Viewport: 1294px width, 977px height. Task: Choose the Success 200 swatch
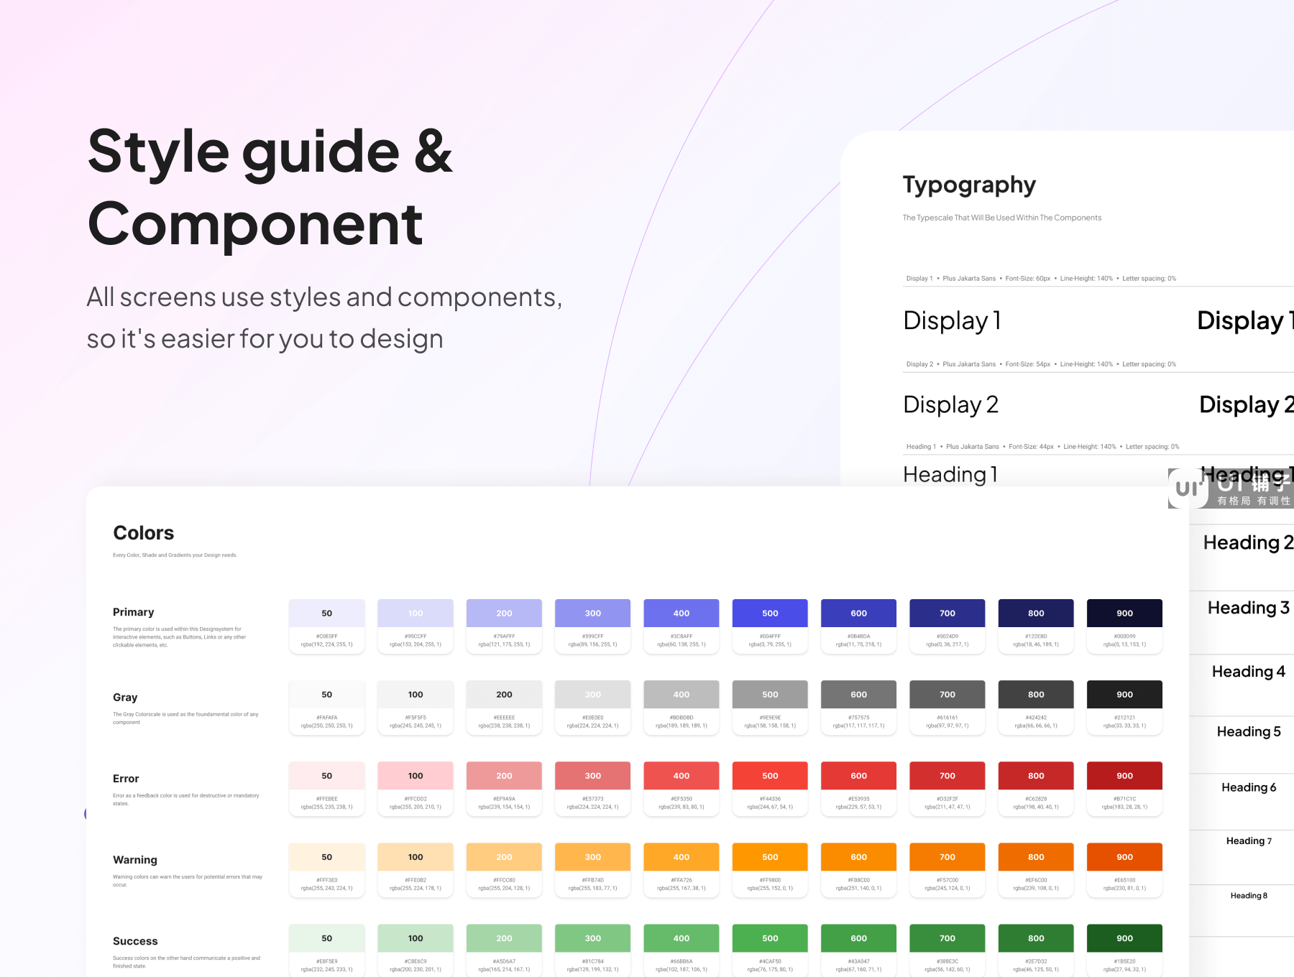[504, 950]
